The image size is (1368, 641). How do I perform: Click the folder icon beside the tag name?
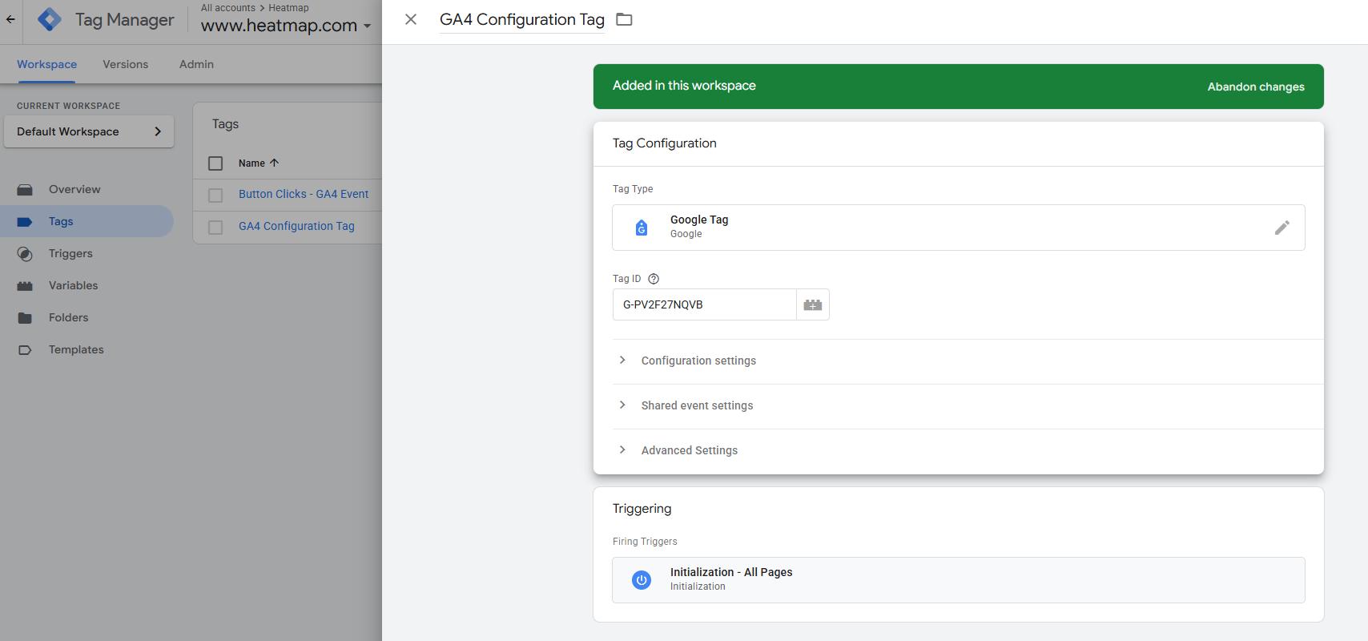[624, 19]
